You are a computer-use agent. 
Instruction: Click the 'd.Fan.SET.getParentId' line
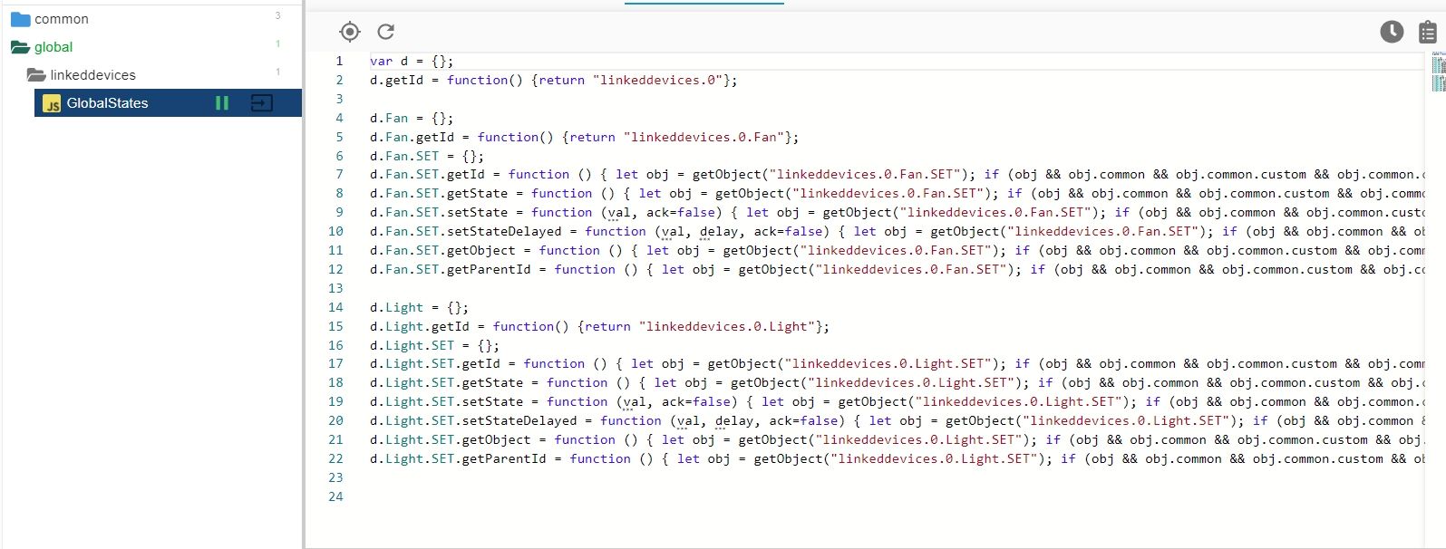coord(897,269)
